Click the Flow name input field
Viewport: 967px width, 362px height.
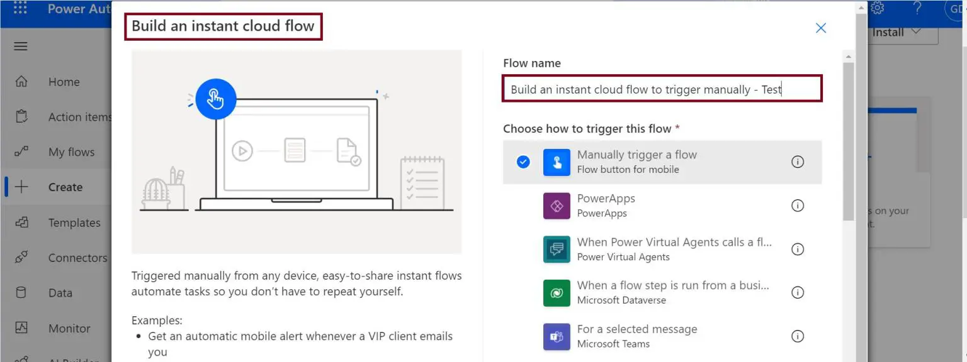(661, 89)
